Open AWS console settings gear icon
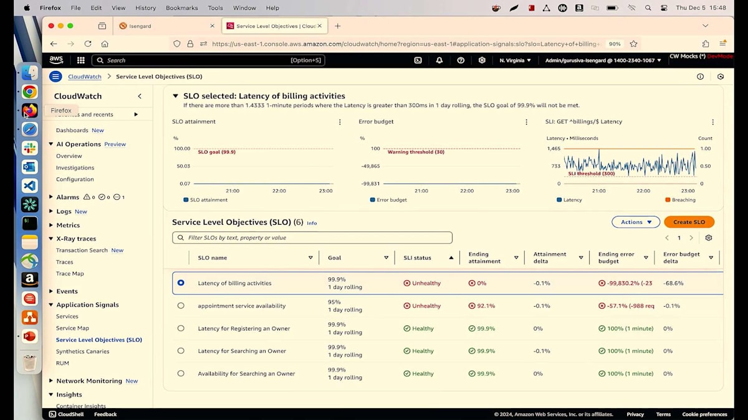This screenshot has height=420, width=748. 482,60
